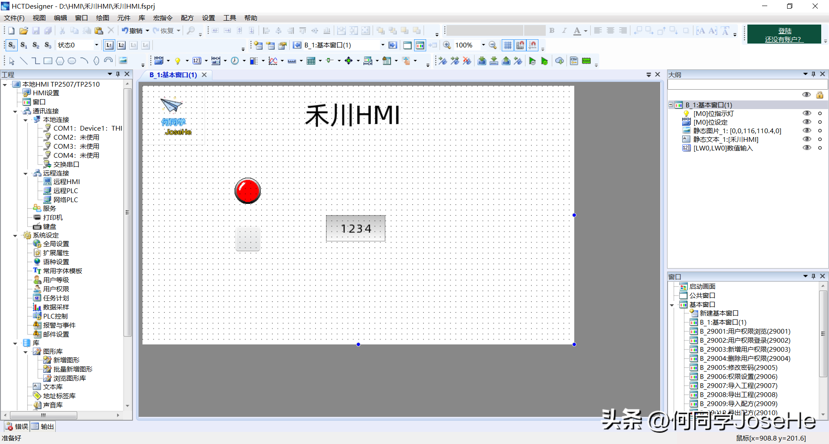This screenshot has width=829, height=444.
Task: Hide the [M0]位指示灯 object via eye icon
Action: tap(806, 113)
